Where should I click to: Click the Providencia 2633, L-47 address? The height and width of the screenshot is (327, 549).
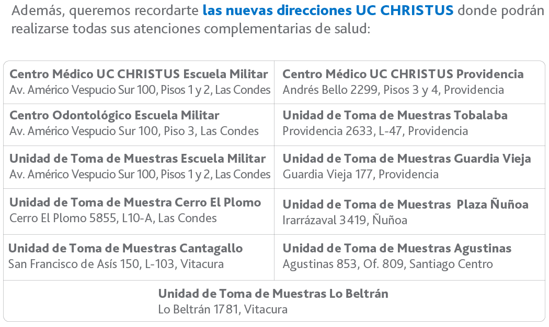[x=375, y=131]
